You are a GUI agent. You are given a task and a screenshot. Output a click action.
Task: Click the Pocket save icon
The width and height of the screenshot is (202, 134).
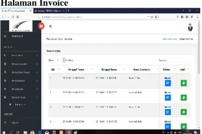(152, 17)
